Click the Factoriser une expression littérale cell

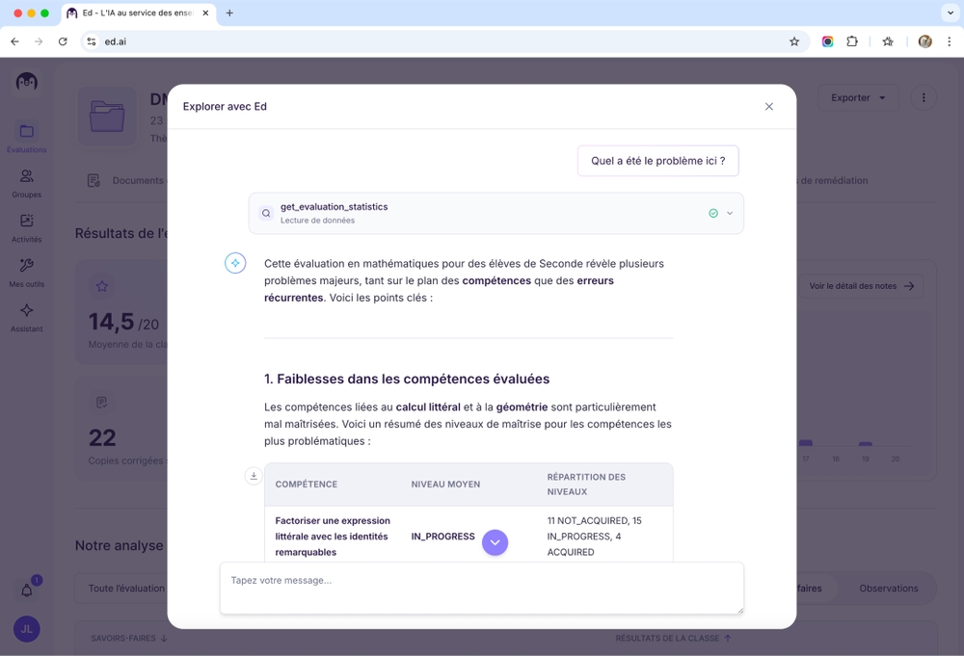tap(333, 537)
